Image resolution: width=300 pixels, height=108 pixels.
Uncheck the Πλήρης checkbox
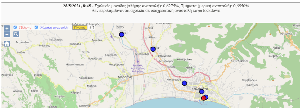click(x=15, y=27)
